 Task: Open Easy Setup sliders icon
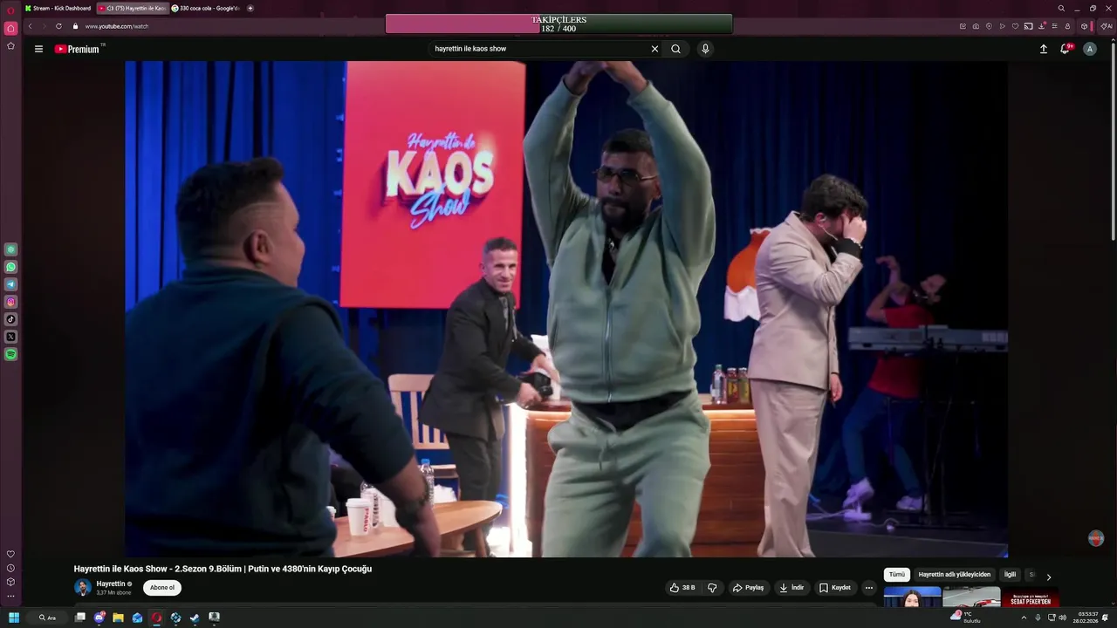(1054, 26)
